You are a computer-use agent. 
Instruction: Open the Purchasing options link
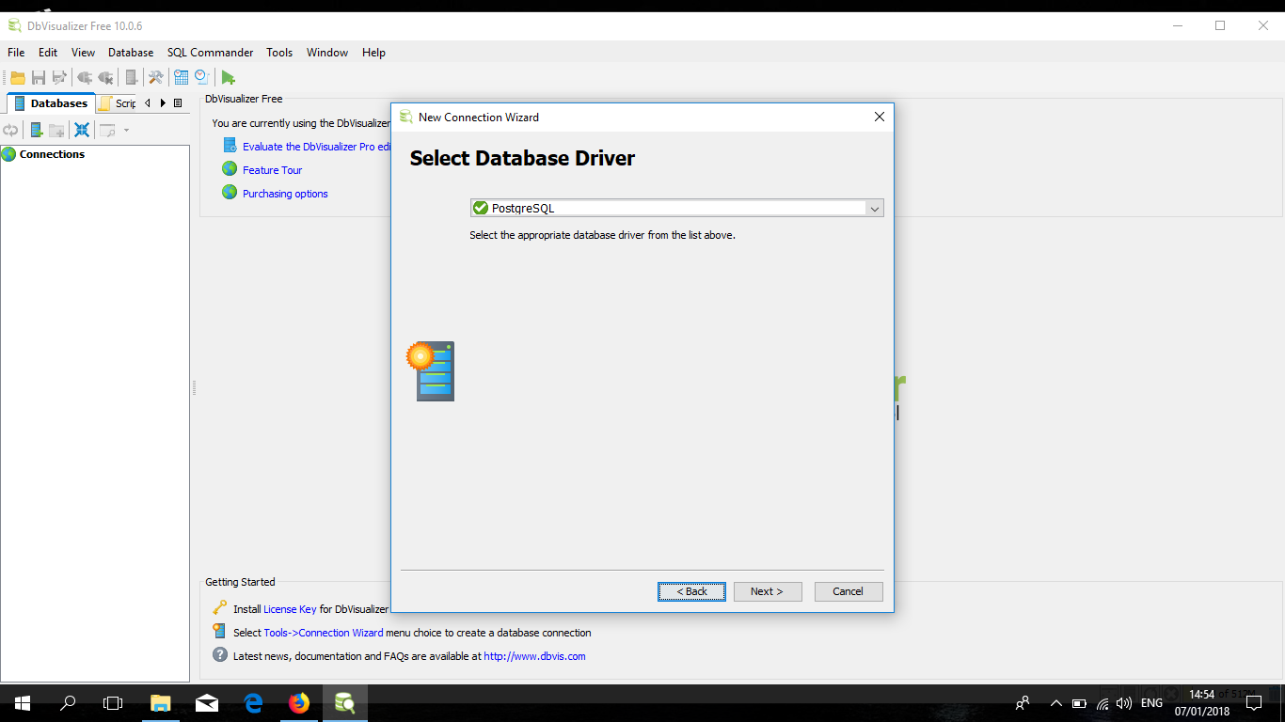point(285,194)
